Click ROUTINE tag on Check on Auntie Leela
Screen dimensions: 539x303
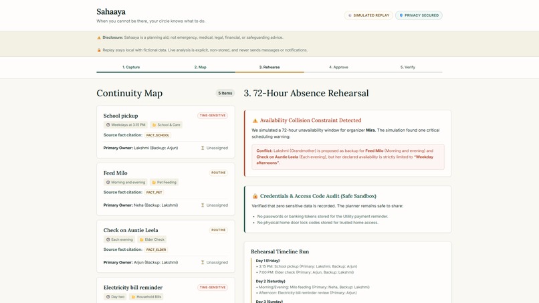point(218,229)
